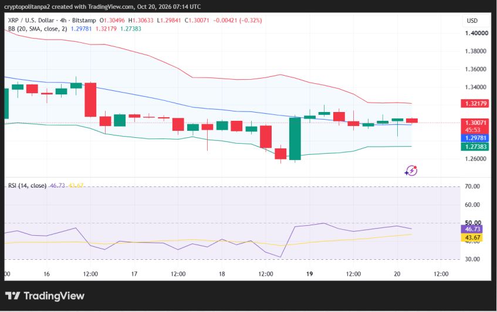Click the BB basis value 1.29781 in legend
Viewport: 497px width, 312px height.
click(81, 29)
